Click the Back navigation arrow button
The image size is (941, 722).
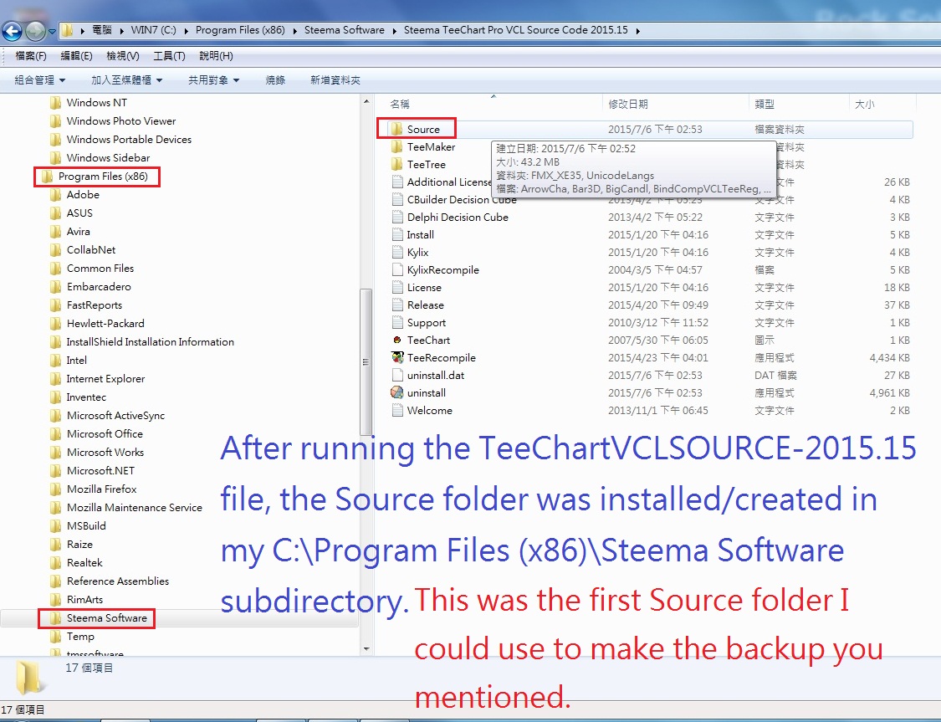12,31
